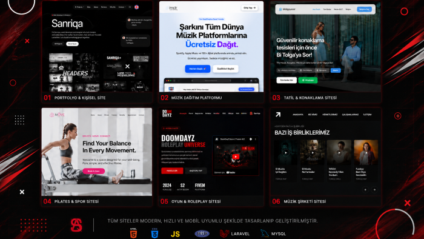The image size is (424, 239).
Task: Select Contact in the pilates site nav
Action: (141, 115)
